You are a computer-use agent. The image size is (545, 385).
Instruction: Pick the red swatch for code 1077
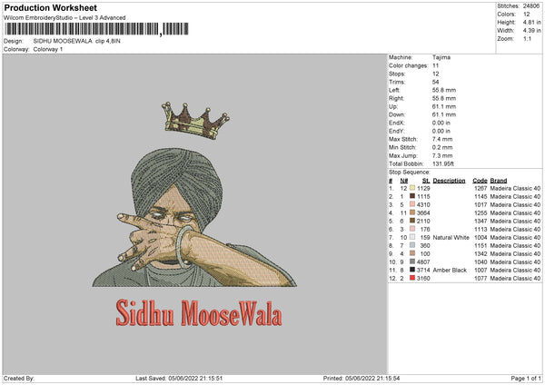(x=412, y=278)
